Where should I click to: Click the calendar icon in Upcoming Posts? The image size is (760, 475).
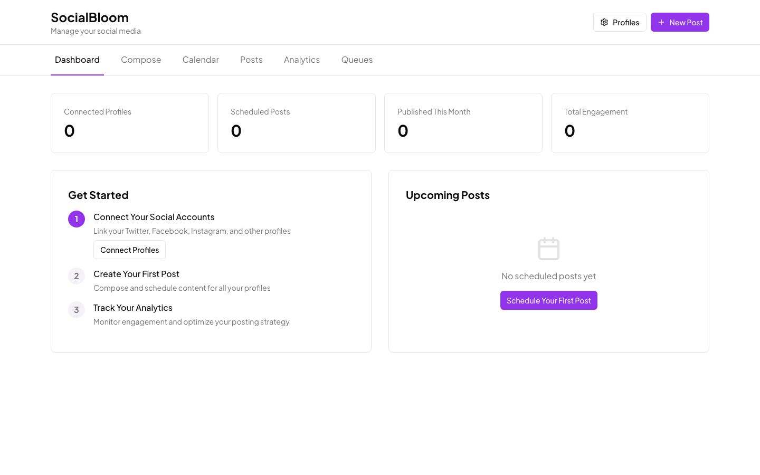[x=549, y=249]
